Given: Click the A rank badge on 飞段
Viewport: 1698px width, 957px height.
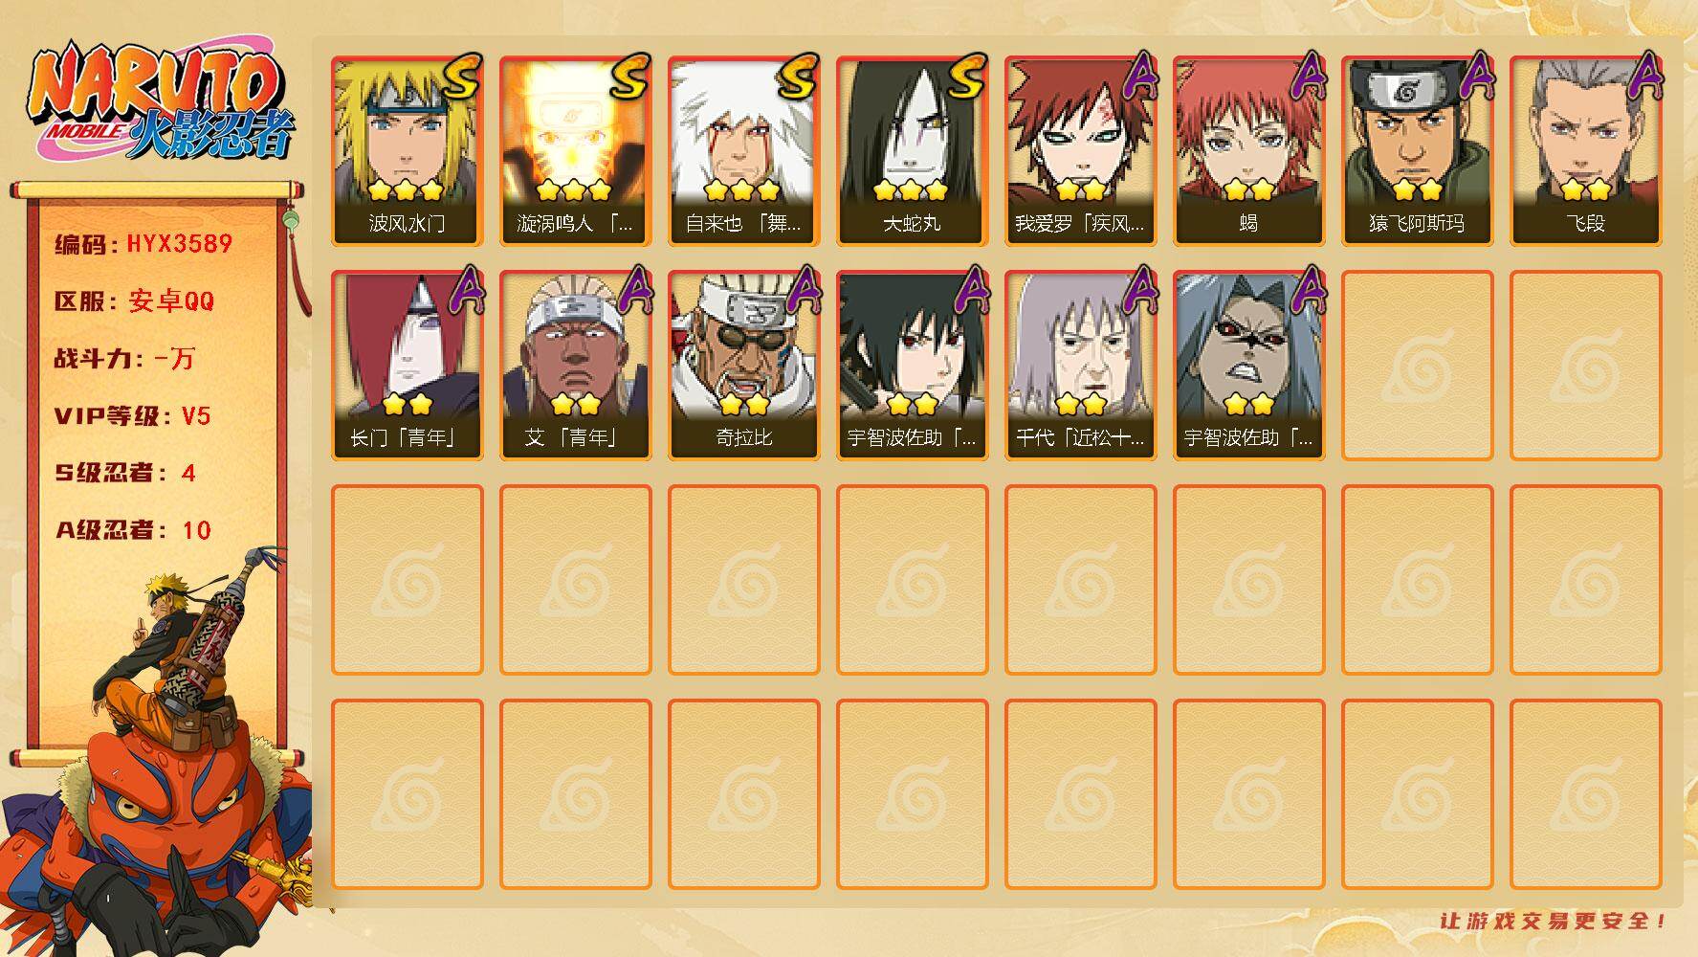Looking at the screenshot, I should click(x=1644, y=75).
